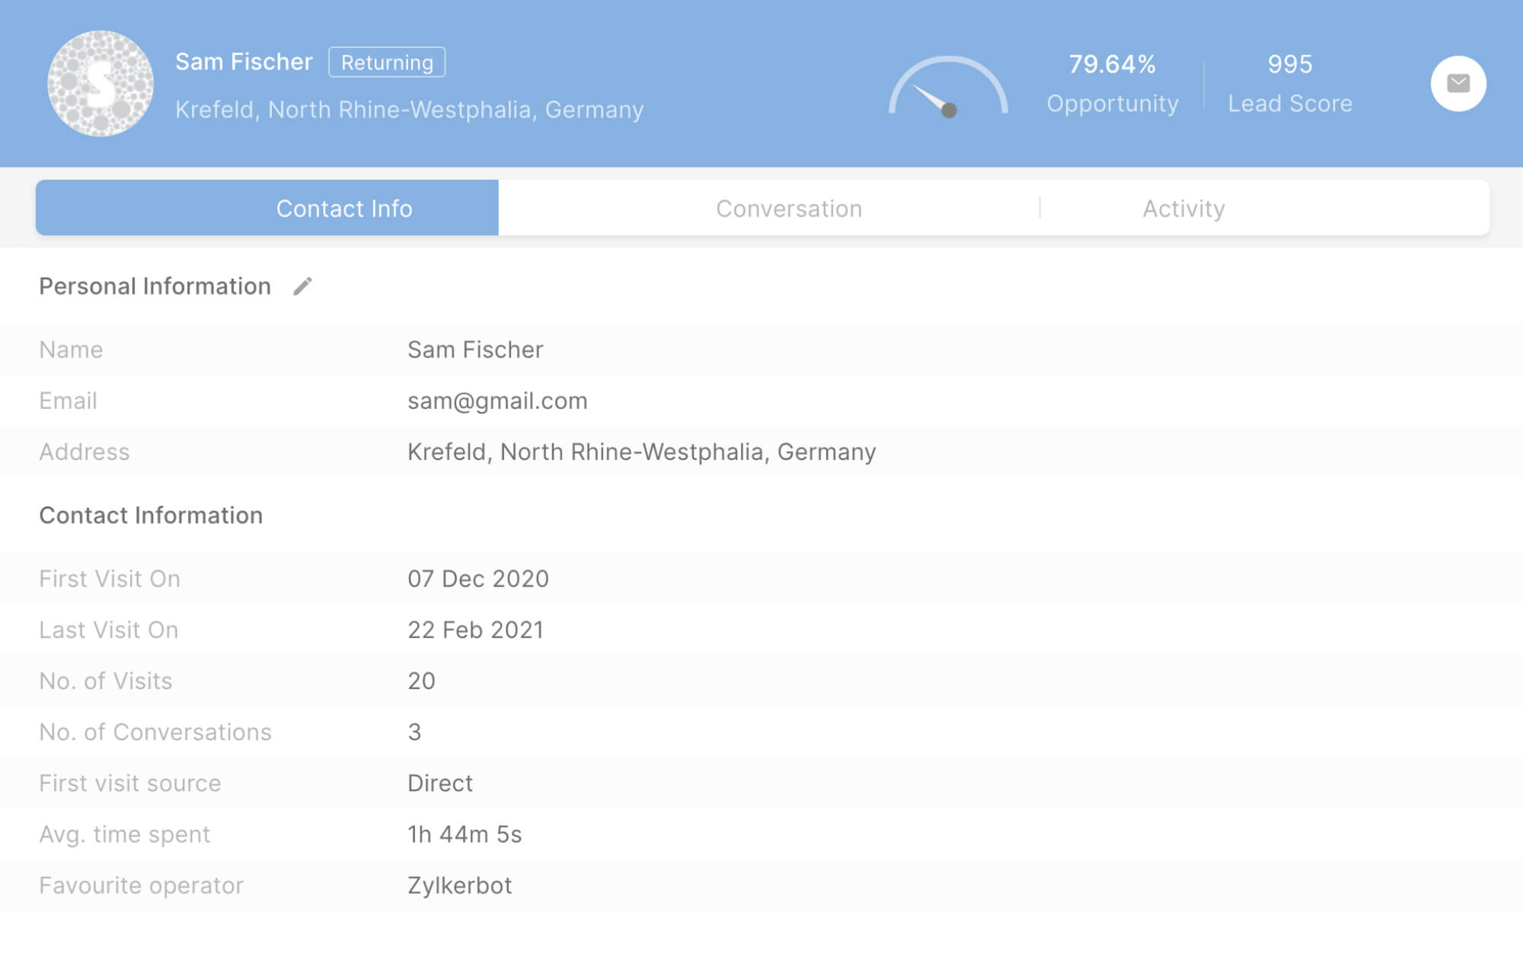1523x961 pixels.
Task: Click the opportunity gauge icon
Action: click(x=945, y=84)
